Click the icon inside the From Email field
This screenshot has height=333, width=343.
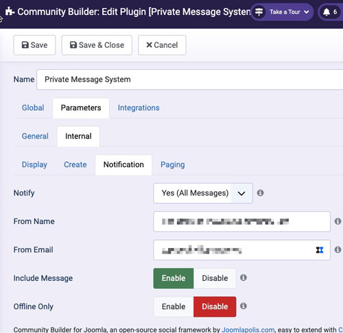click(320, 250)
